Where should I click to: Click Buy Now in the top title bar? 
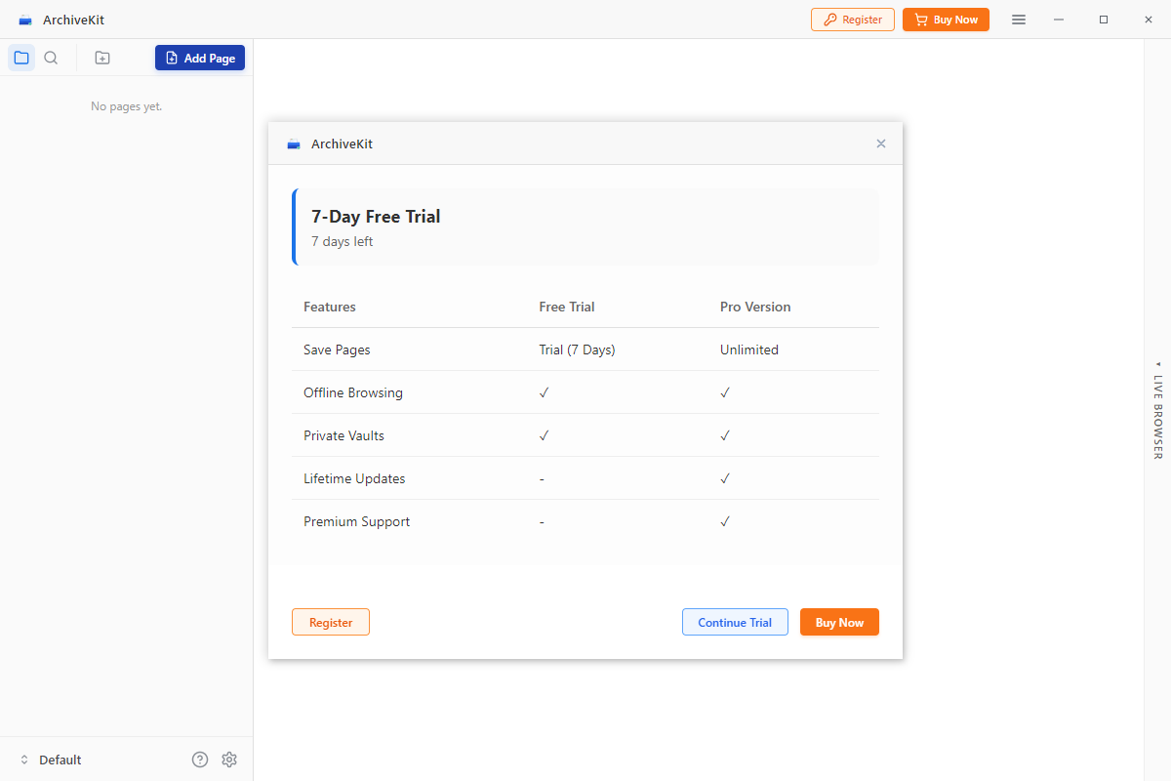coord(945,19)
